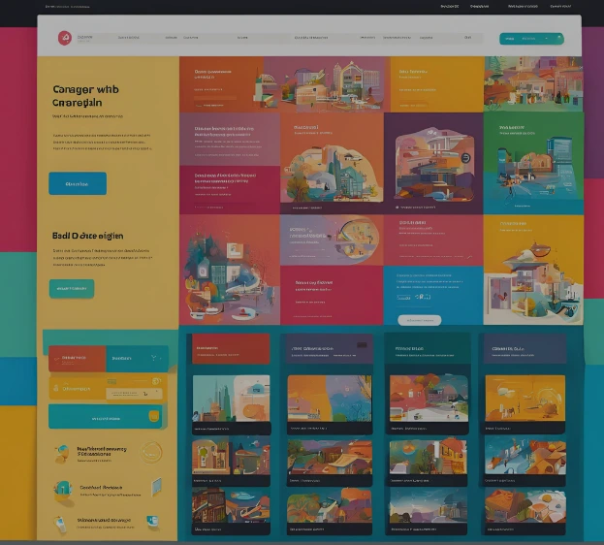604x545 pixels.
Task: Click the teal button under Badi heading
Action: (x=71, y=288)
